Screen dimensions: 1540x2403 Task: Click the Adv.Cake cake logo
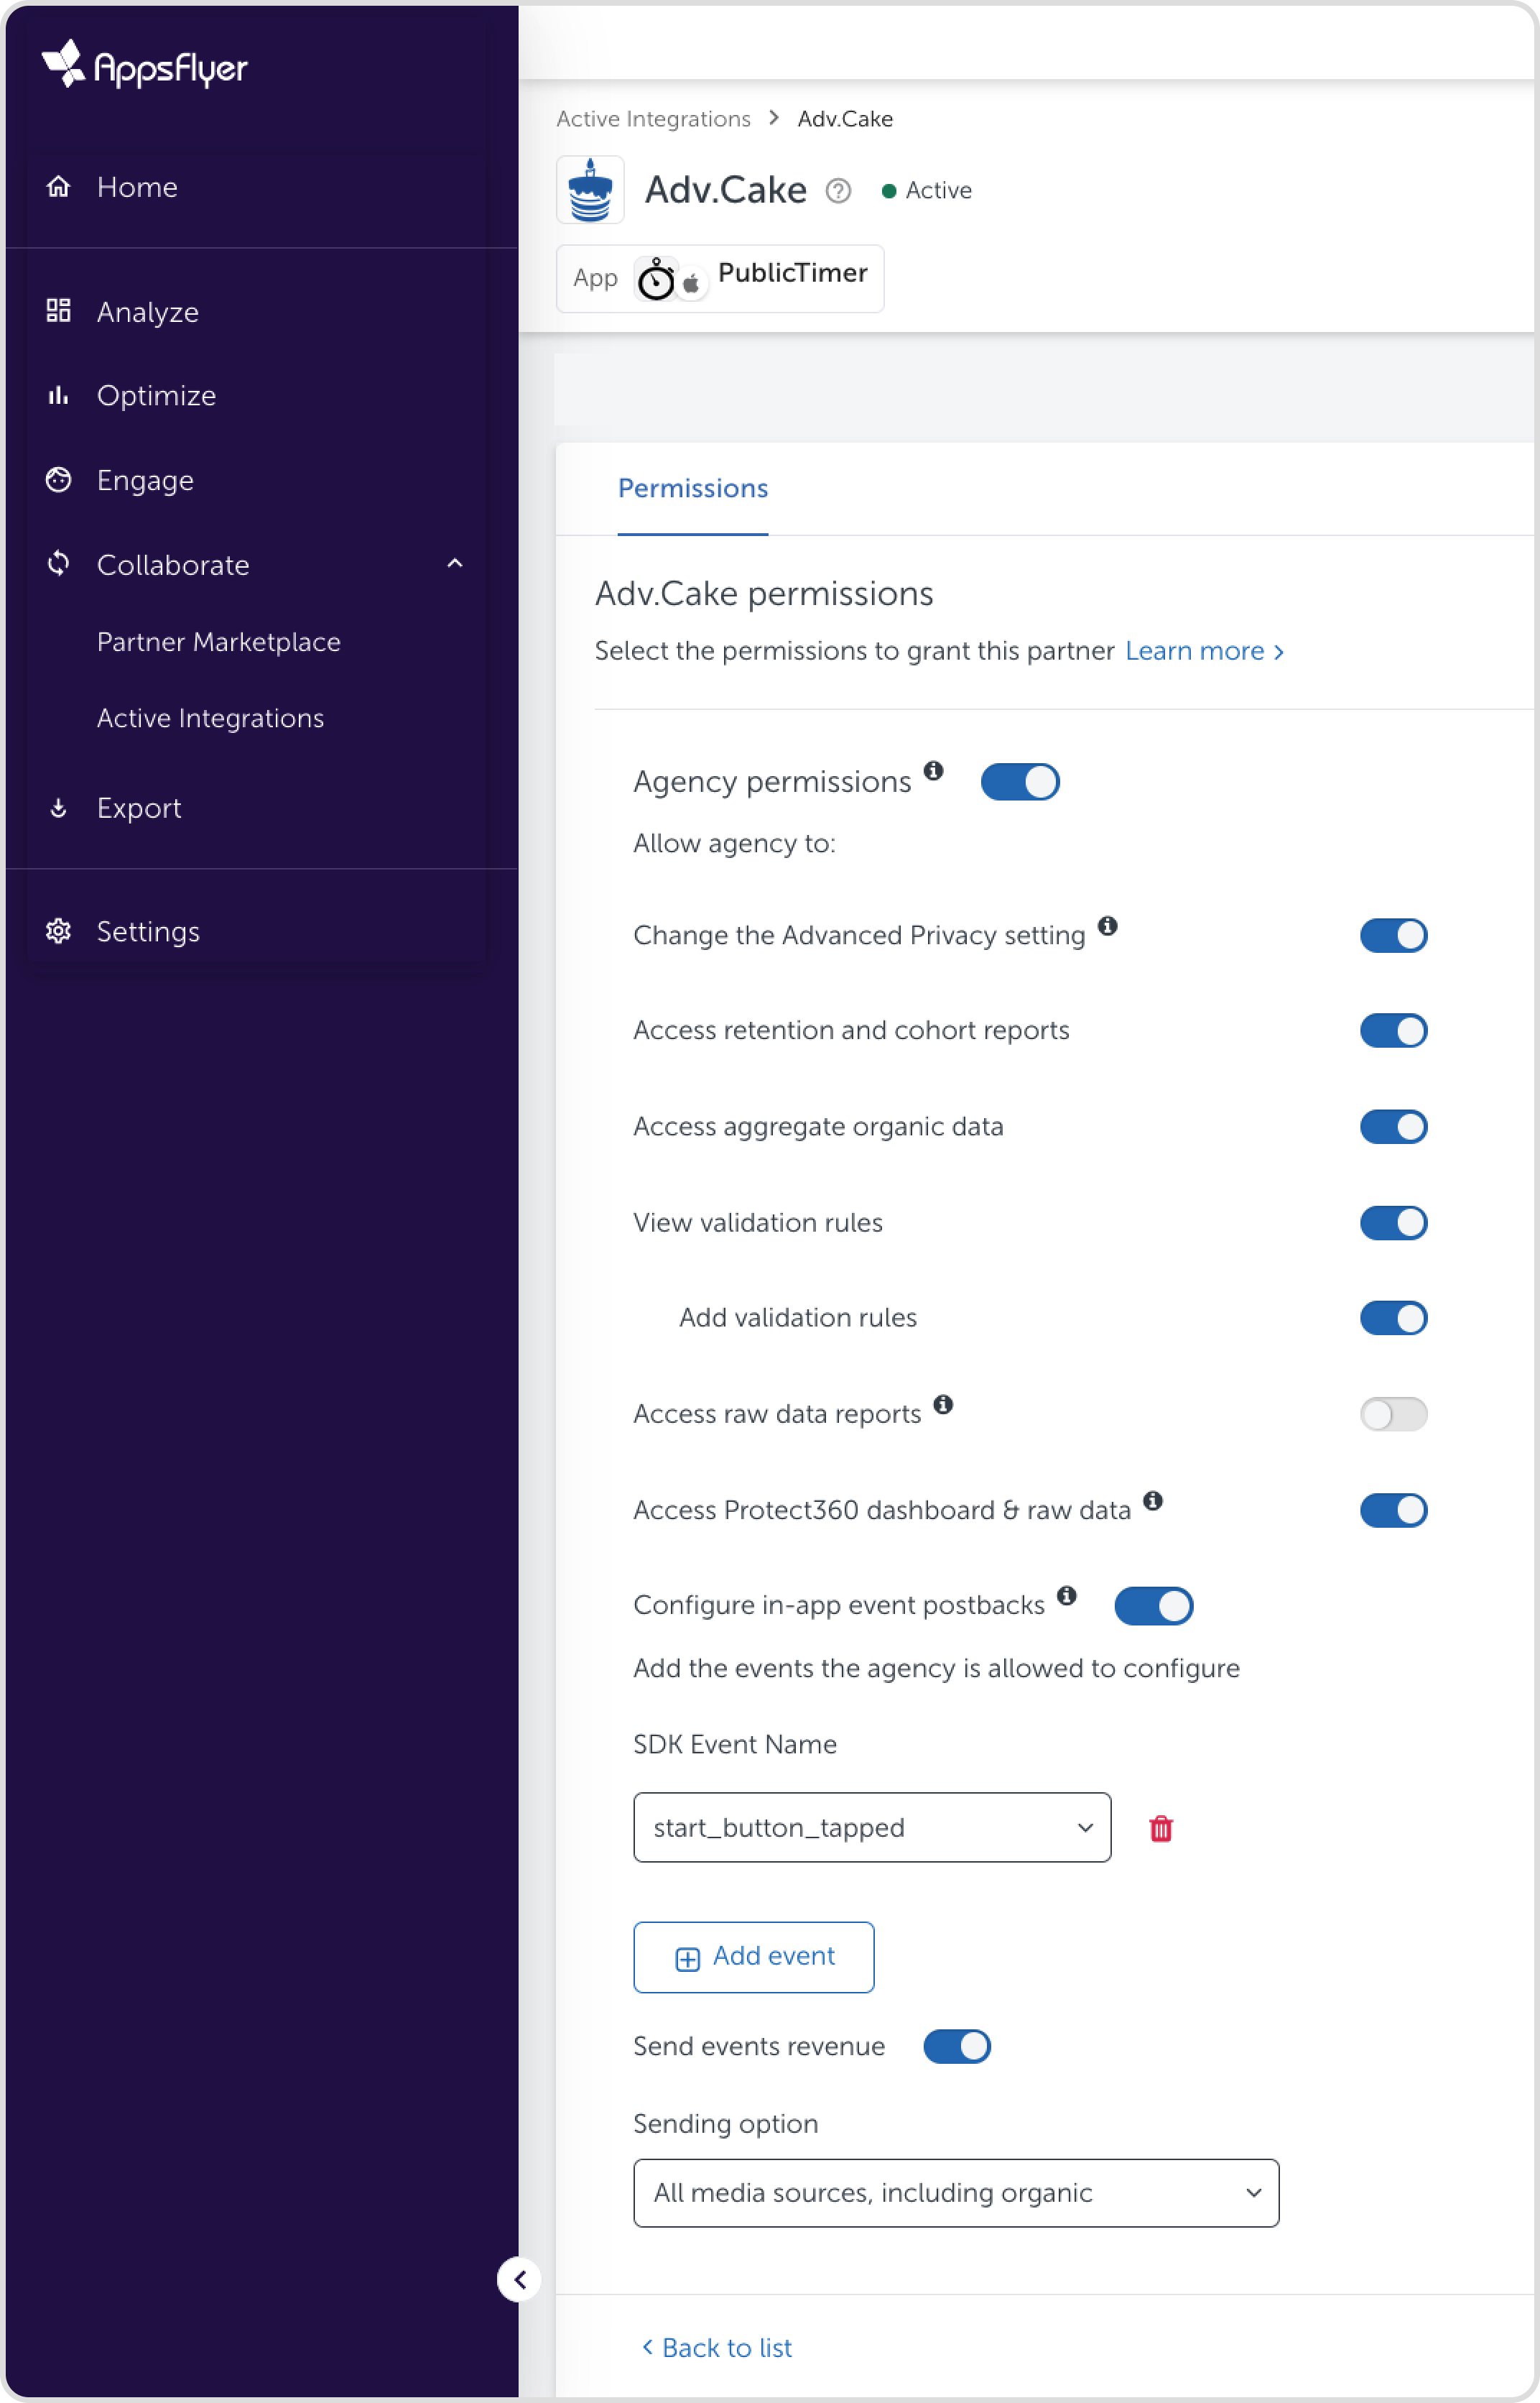[590, 190]
